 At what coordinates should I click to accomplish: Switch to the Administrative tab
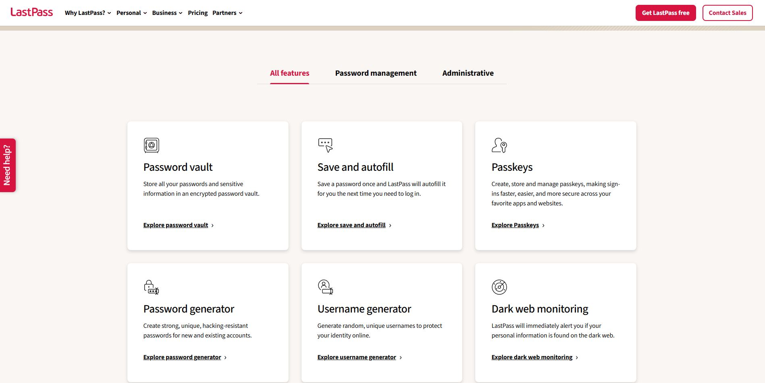(x=468, y=73)
